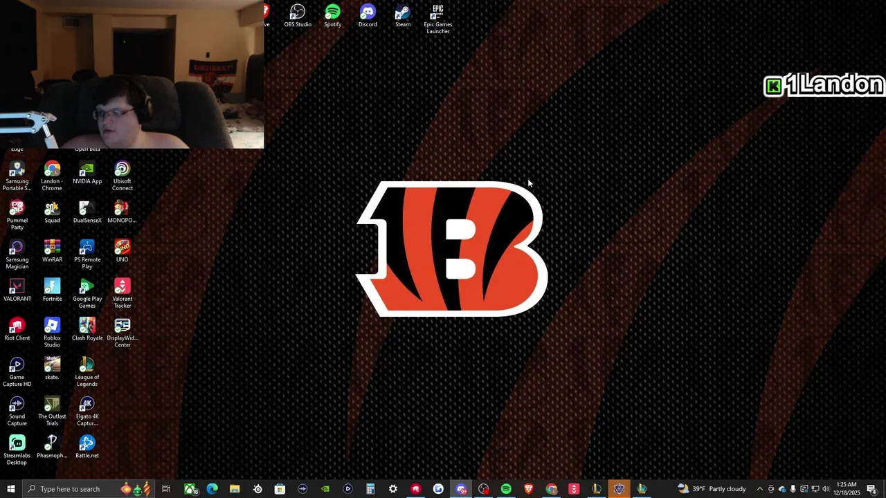This screenshot has width=886, height=498.
Task: Select Landon - Chrome desktop shortcut
Action: click(x=52, y=176)
